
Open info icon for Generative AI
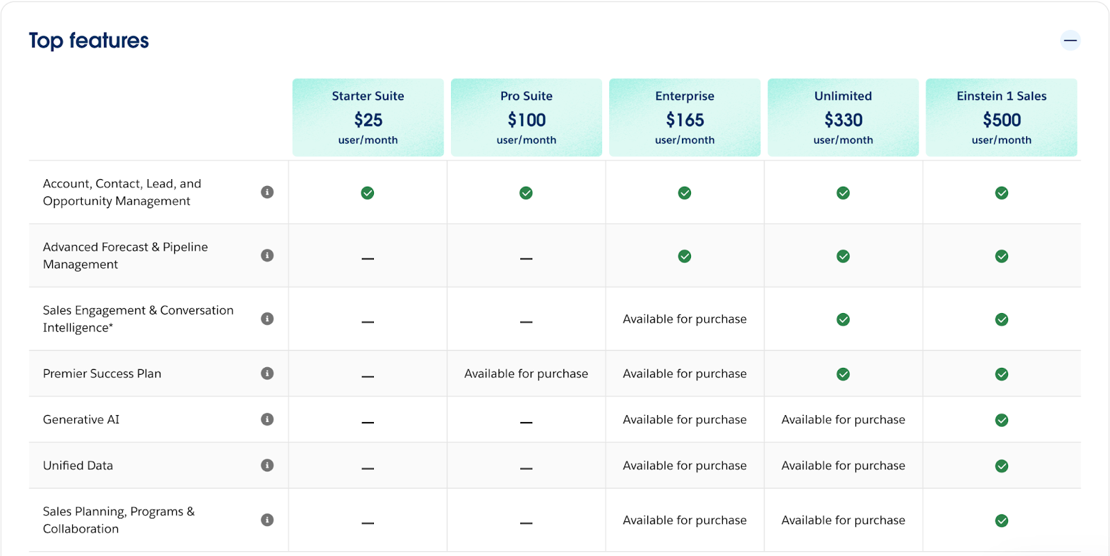click(x=267, y=419)
